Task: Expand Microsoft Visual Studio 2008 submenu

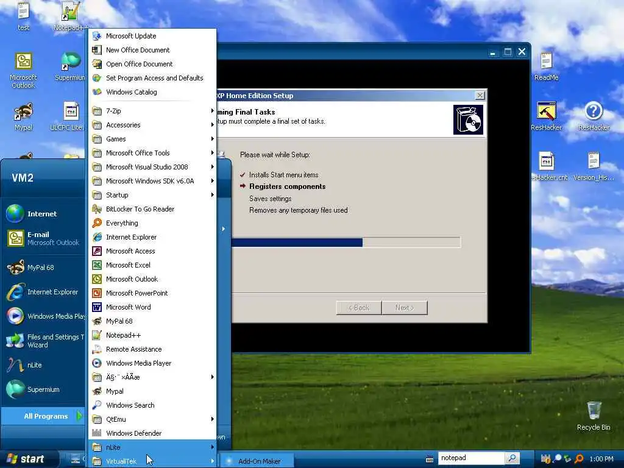Action: [x=152, y=167]
